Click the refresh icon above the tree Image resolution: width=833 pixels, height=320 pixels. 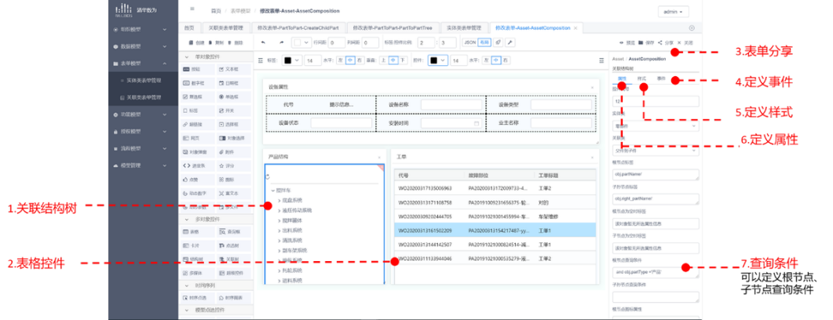tap(267, 176)
